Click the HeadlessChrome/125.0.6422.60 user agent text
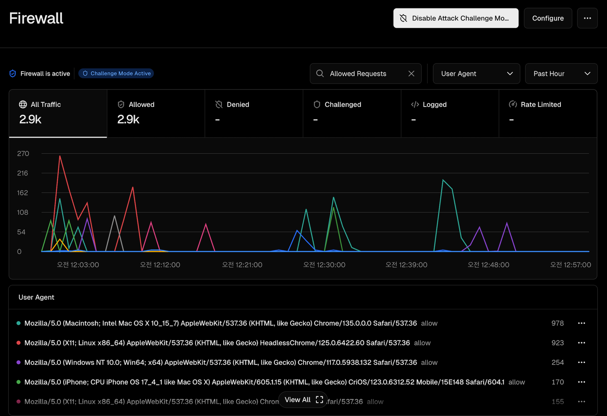 217,343
